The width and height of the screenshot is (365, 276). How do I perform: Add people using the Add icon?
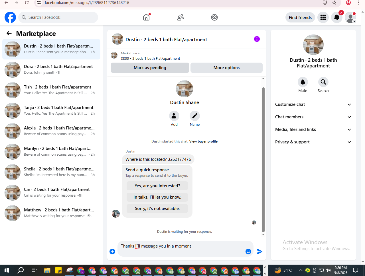pyautogui.click(x=174, y=116)
